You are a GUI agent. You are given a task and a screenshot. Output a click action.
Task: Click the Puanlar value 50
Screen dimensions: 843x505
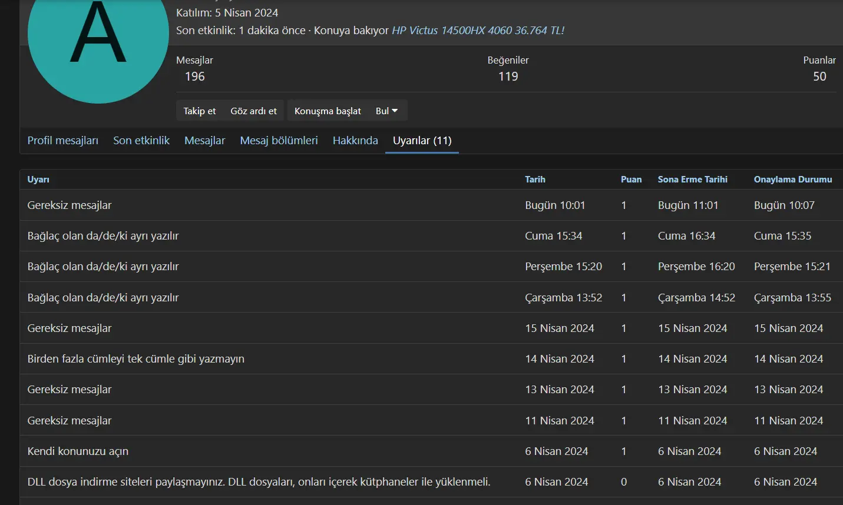click(819, 77)
